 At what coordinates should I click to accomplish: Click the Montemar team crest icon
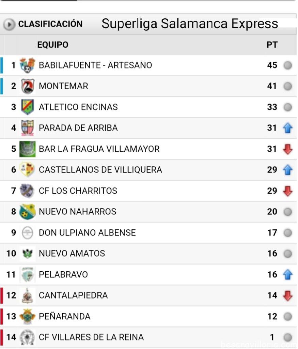(x=27, y=86)
